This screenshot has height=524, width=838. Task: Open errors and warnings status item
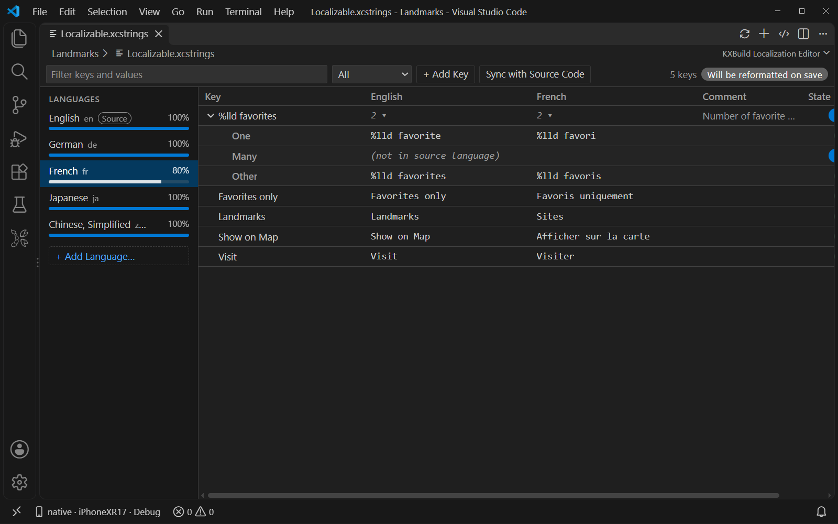click(x=194, y=512)
